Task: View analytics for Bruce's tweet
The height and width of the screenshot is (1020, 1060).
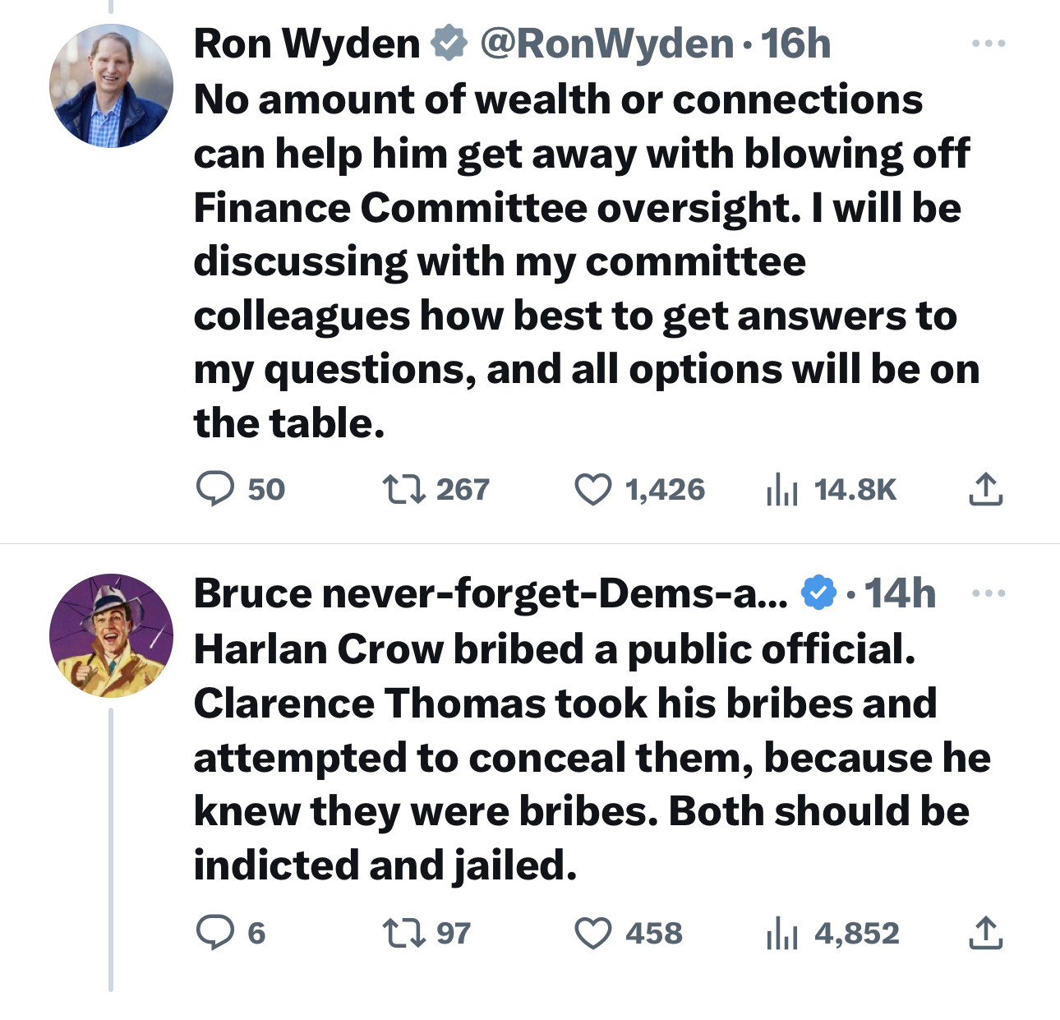Action: 781,934
